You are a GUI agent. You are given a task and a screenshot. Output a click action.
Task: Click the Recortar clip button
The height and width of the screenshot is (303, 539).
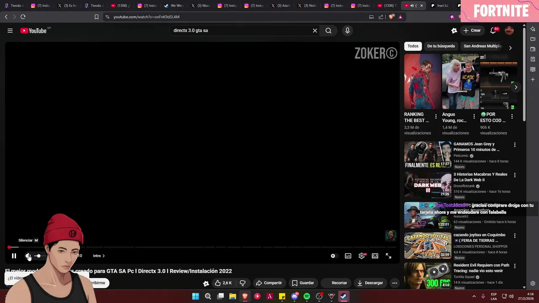click(336, 283)
